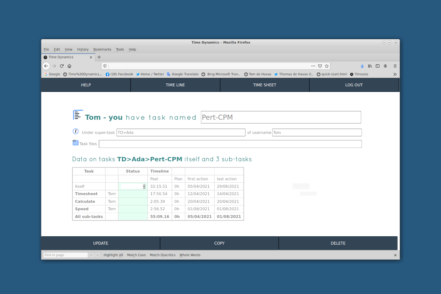Click the info icon beside Under super-task
The height and width of the screenshot is (294, 441).
tap(76, 132)
